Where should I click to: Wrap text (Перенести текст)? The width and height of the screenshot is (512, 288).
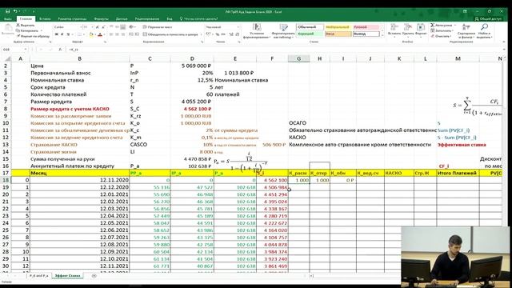click(x=158, y=27)
